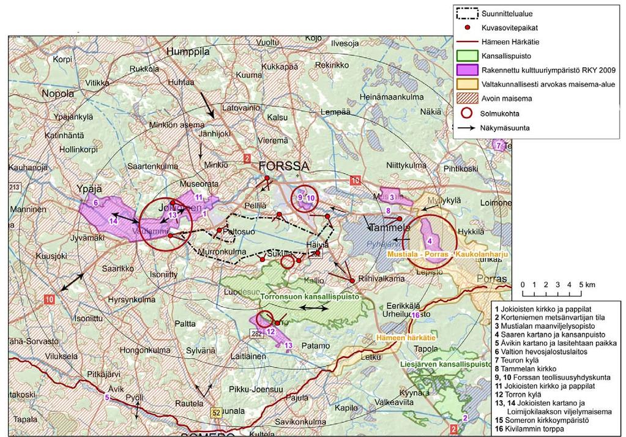Click the Suunnittelualue dashed-outline legend symbol

click(468, 13)
